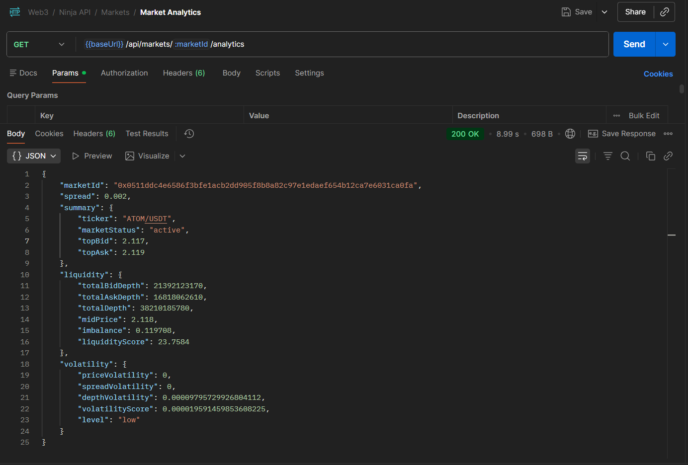Expand the Save options chevron
This screenshot has height=465, width=688.
point(604,12)
